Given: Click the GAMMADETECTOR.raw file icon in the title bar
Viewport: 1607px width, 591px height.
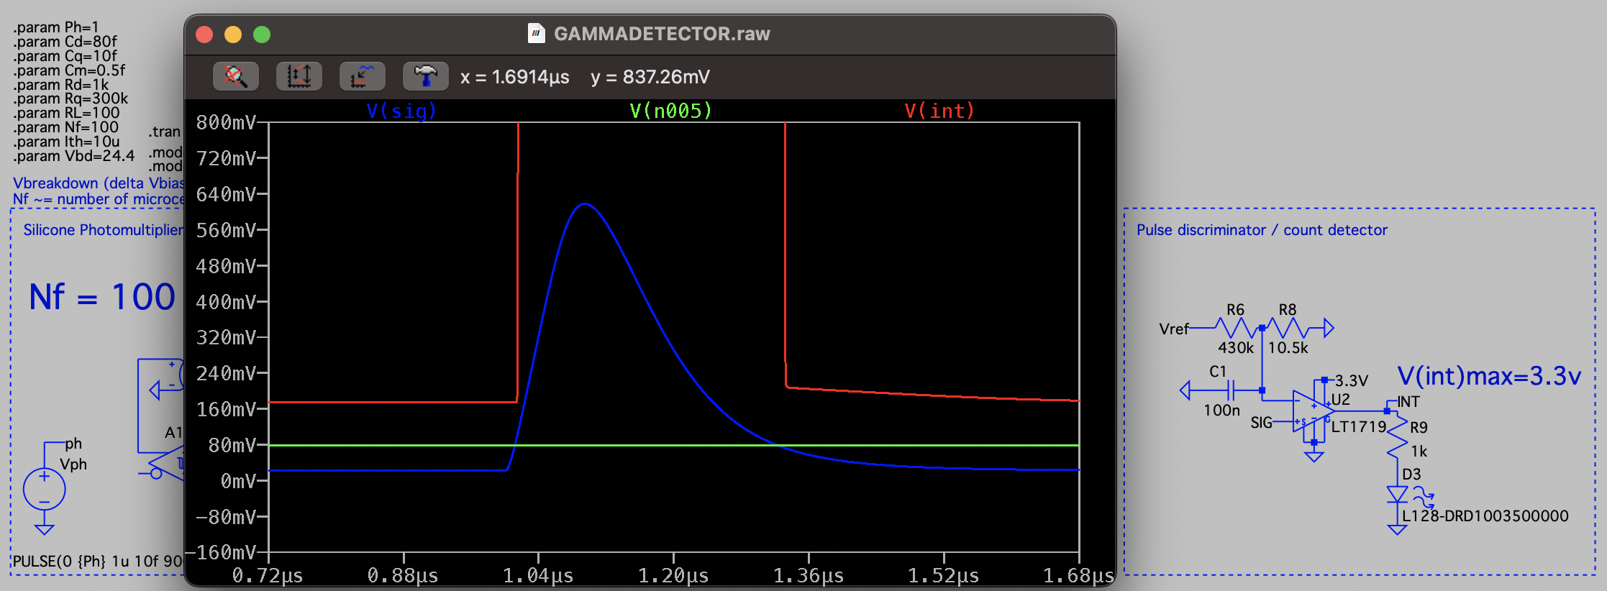Looking at the screenshot, I should point(536,34).
